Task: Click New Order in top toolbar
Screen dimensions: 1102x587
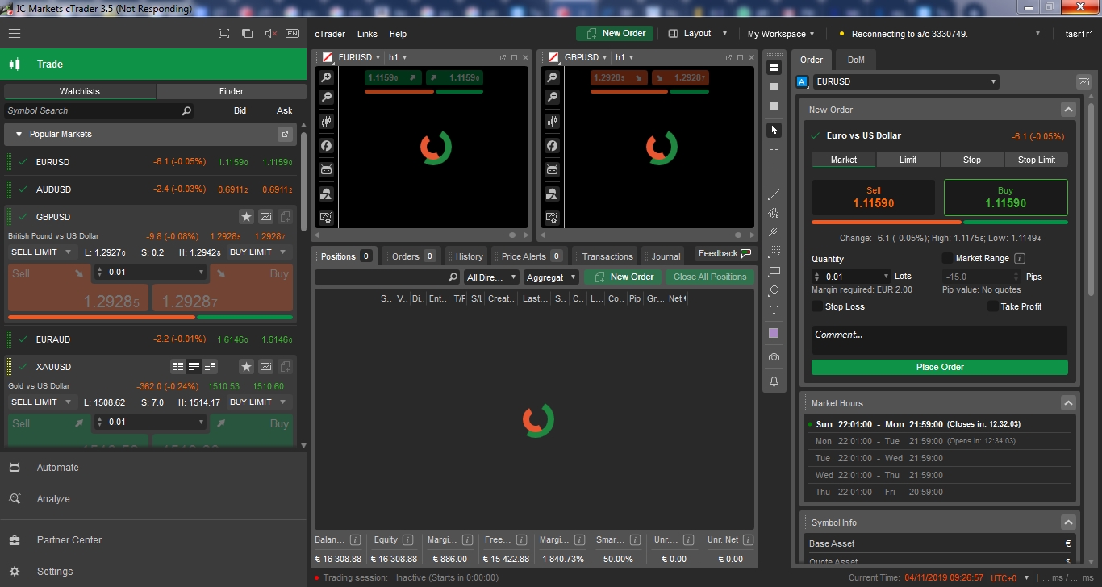Action: 616,33
